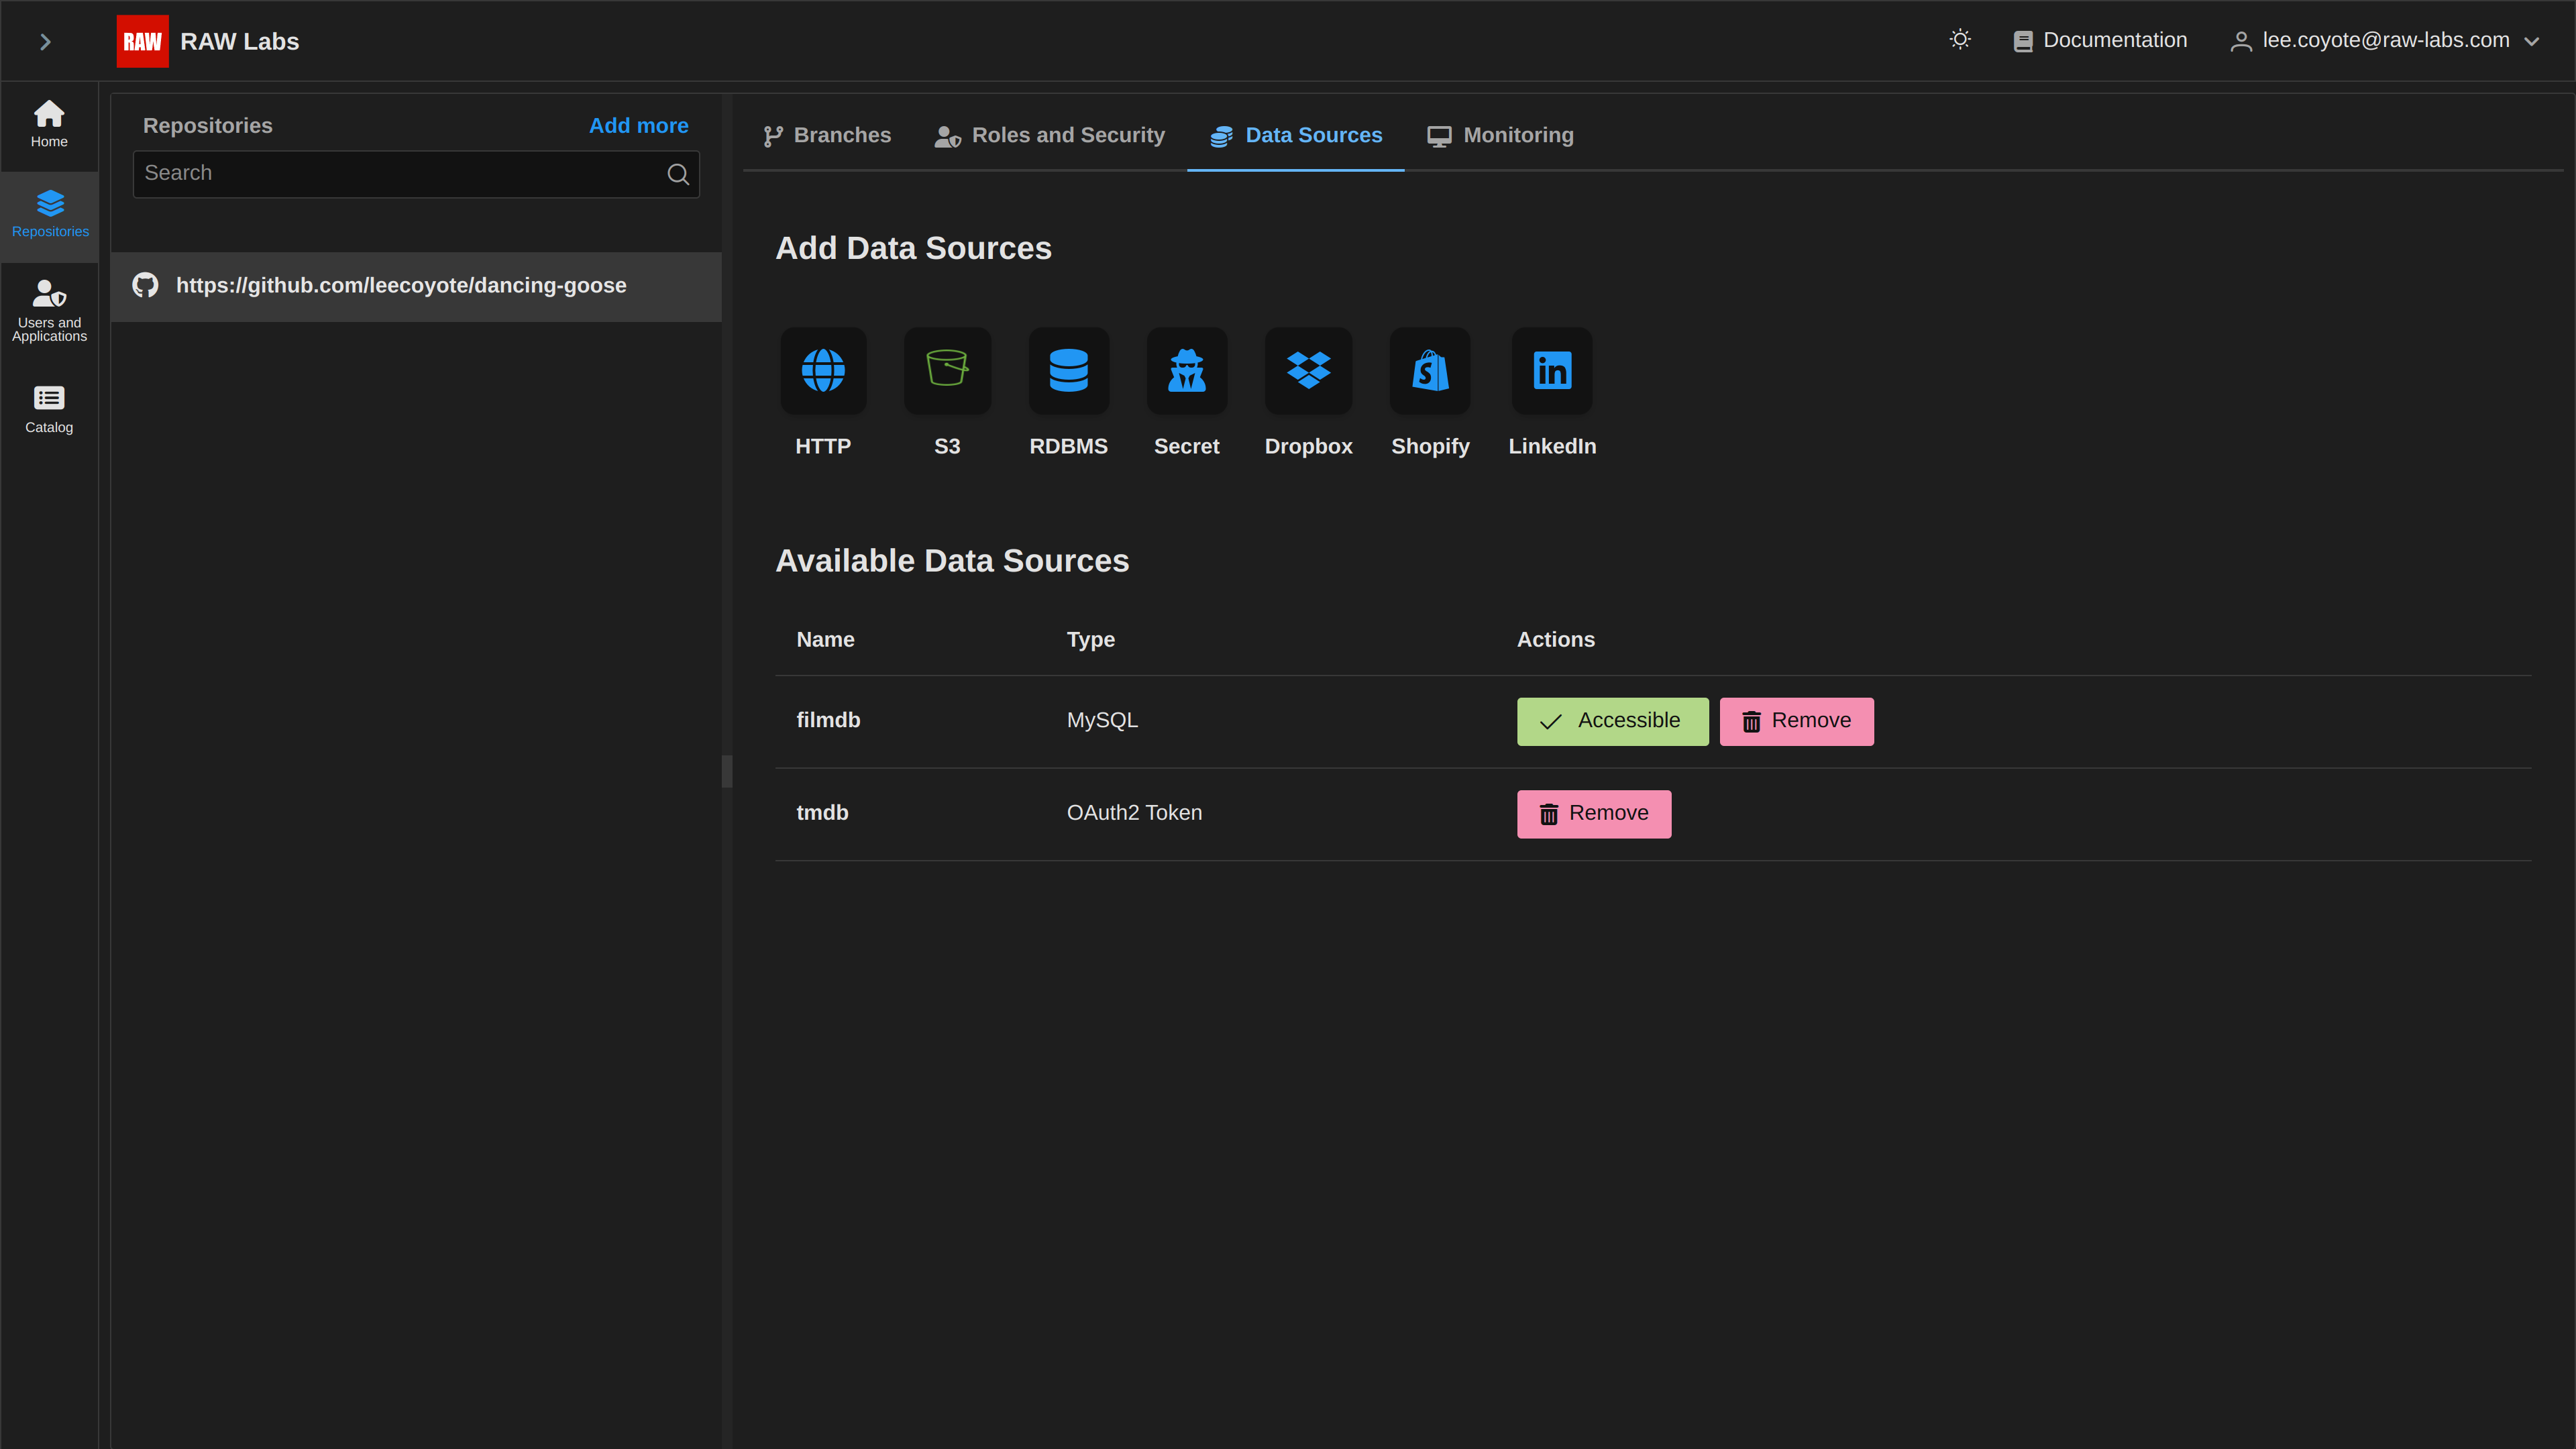2576x1449 pixels.
Task: Open the lee.coyote@raw-labs.com account dropdown
Action: tap(2385, 40)
